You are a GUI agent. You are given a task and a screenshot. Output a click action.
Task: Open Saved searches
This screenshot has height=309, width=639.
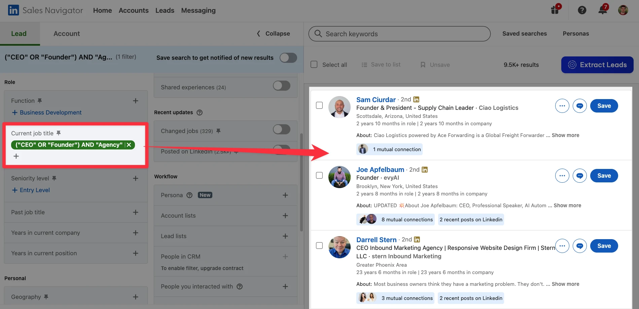[525, 34]
